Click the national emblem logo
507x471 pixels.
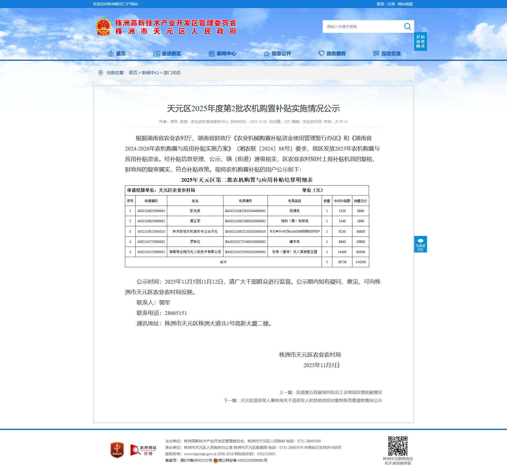(x=103, y=27)
